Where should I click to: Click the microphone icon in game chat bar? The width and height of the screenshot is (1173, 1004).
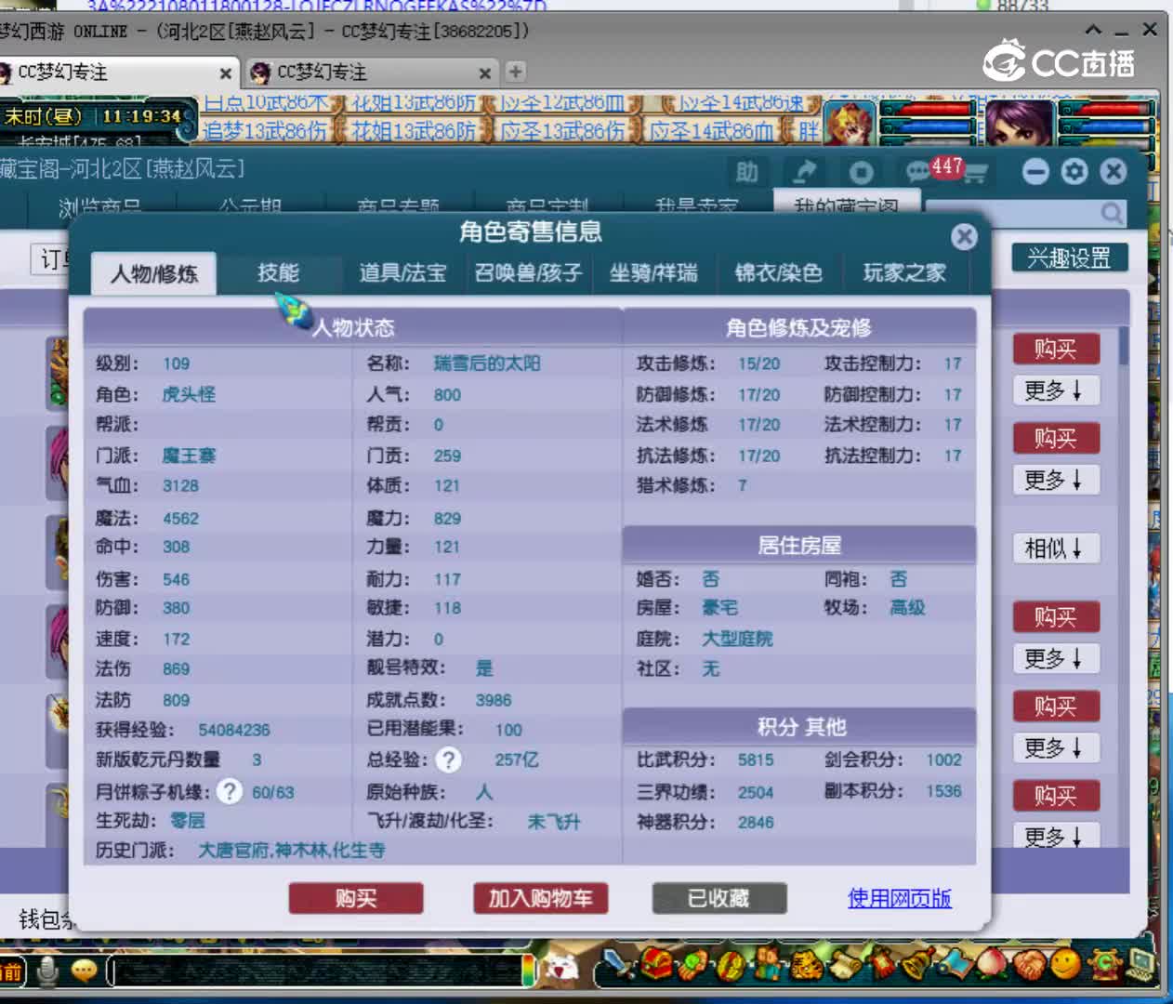(x=47, y=971)
